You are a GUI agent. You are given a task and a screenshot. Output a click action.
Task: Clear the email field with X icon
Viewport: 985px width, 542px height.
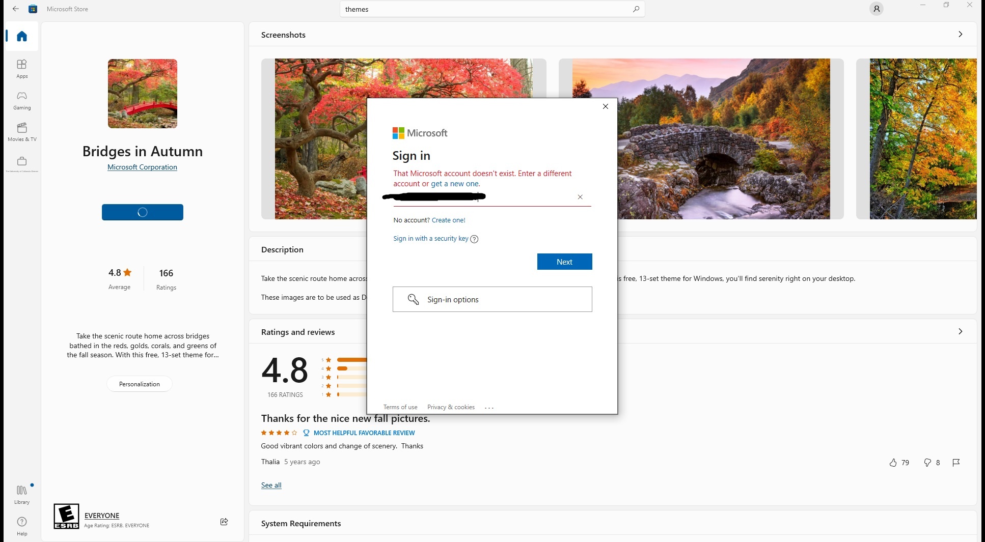pos(580,197)
